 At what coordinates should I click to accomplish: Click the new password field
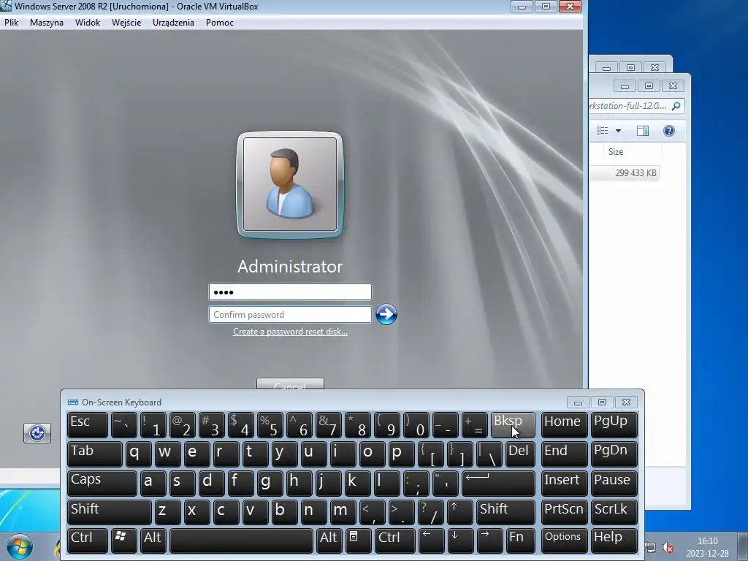[290, 292]
